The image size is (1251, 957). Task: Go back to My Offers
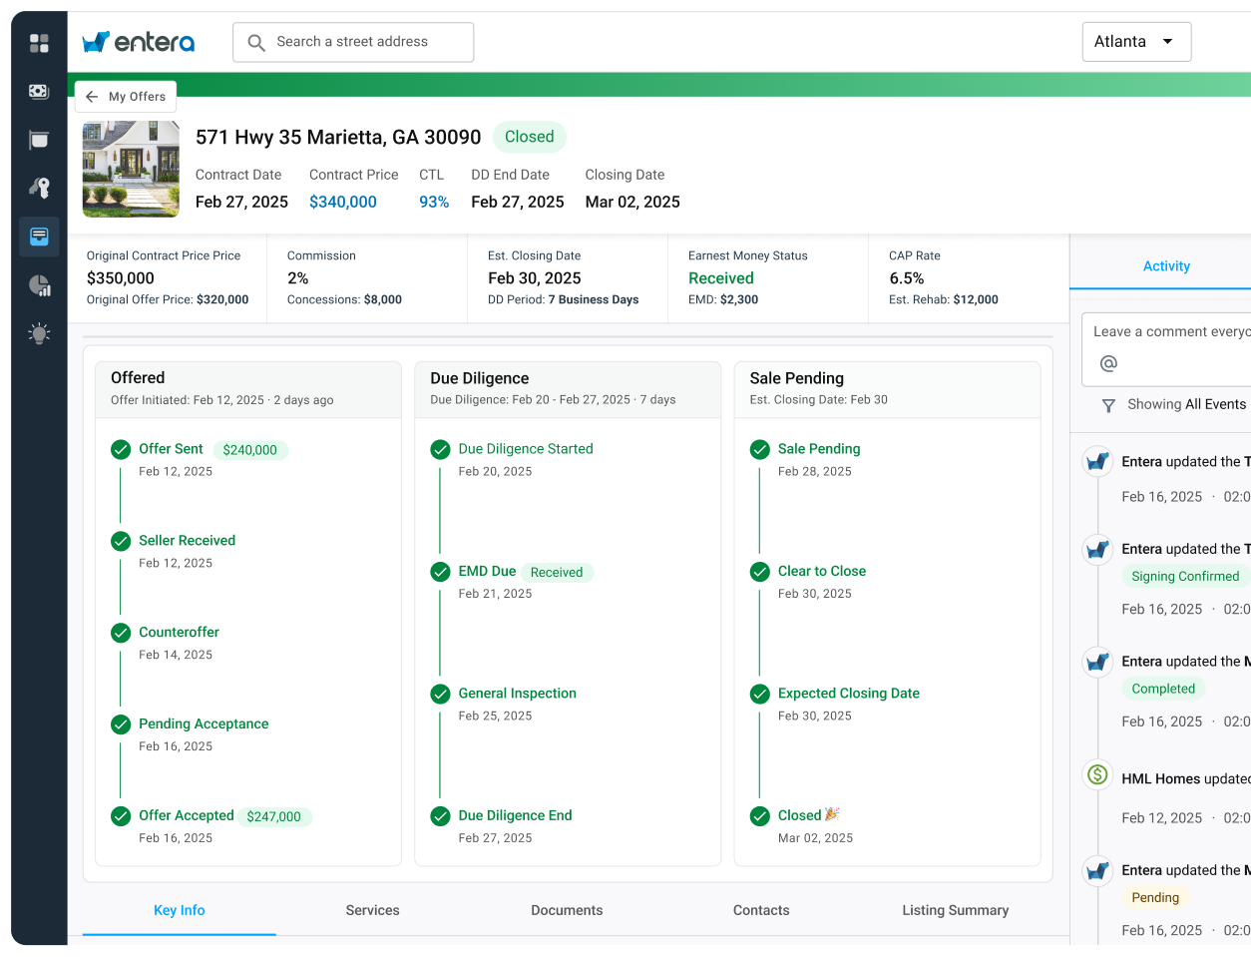click(126, 97)
